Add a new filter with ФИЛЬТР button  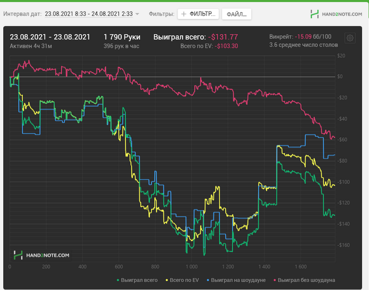tap(198, 14)
